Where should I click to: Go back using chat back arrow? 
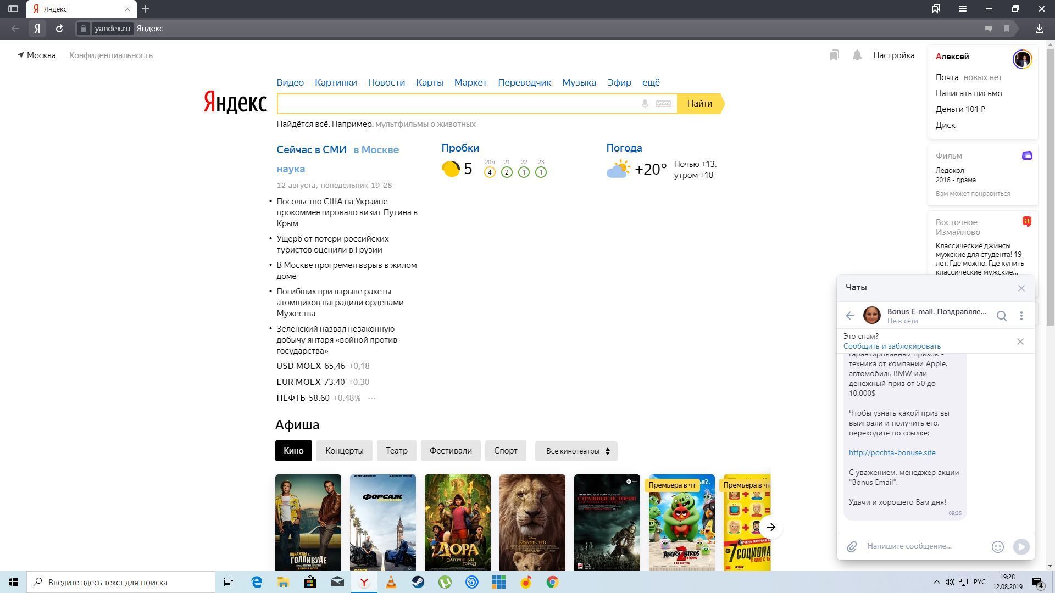click(850, 316)
